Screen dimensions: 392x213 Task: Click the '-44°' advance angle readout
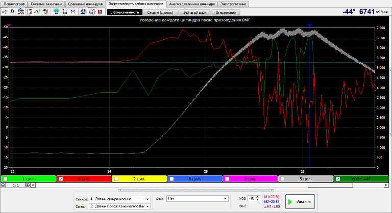point(349,12)
